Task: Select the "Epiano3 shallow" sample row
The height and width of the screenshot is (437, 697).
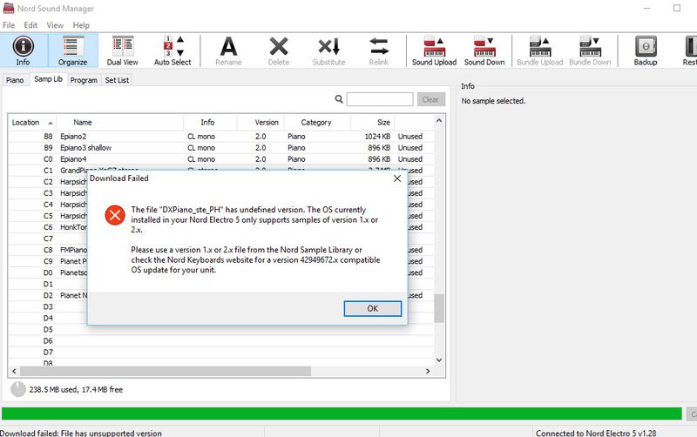Action: pyautogui.click(x=220, y=148)
